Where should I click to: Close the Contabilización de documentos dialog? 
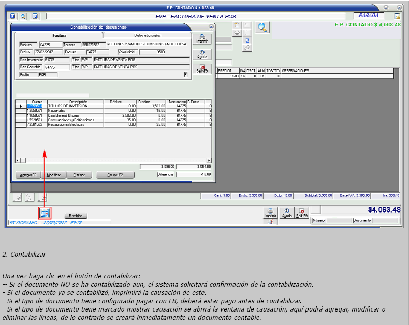pos(211,26)
